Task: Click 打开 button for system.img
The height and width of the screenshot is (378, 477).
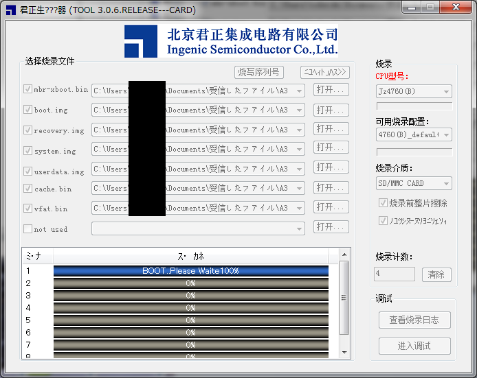Action: [331, 147]
